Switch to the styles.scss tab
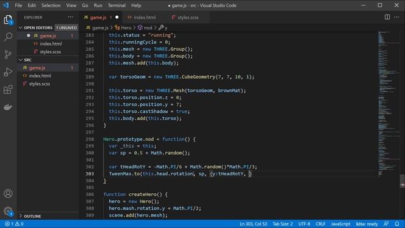405x228 pixels. pyautogui.click(x=188, y=17)
